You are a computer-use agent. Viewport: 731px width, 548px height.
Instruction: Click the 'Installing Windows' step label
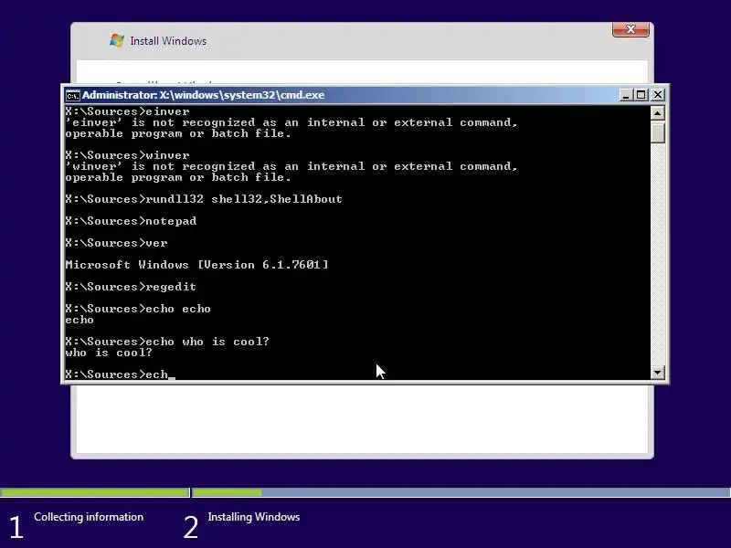click(254, 517)
